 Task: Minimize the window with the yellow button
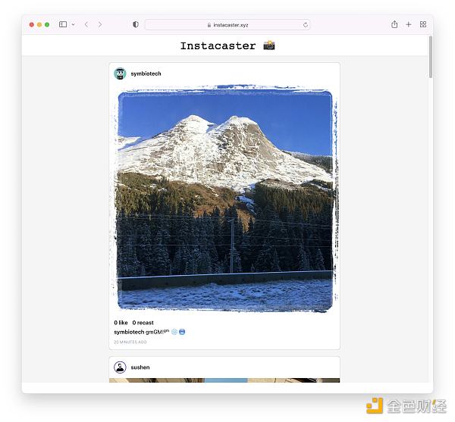(x=39, y=25)
